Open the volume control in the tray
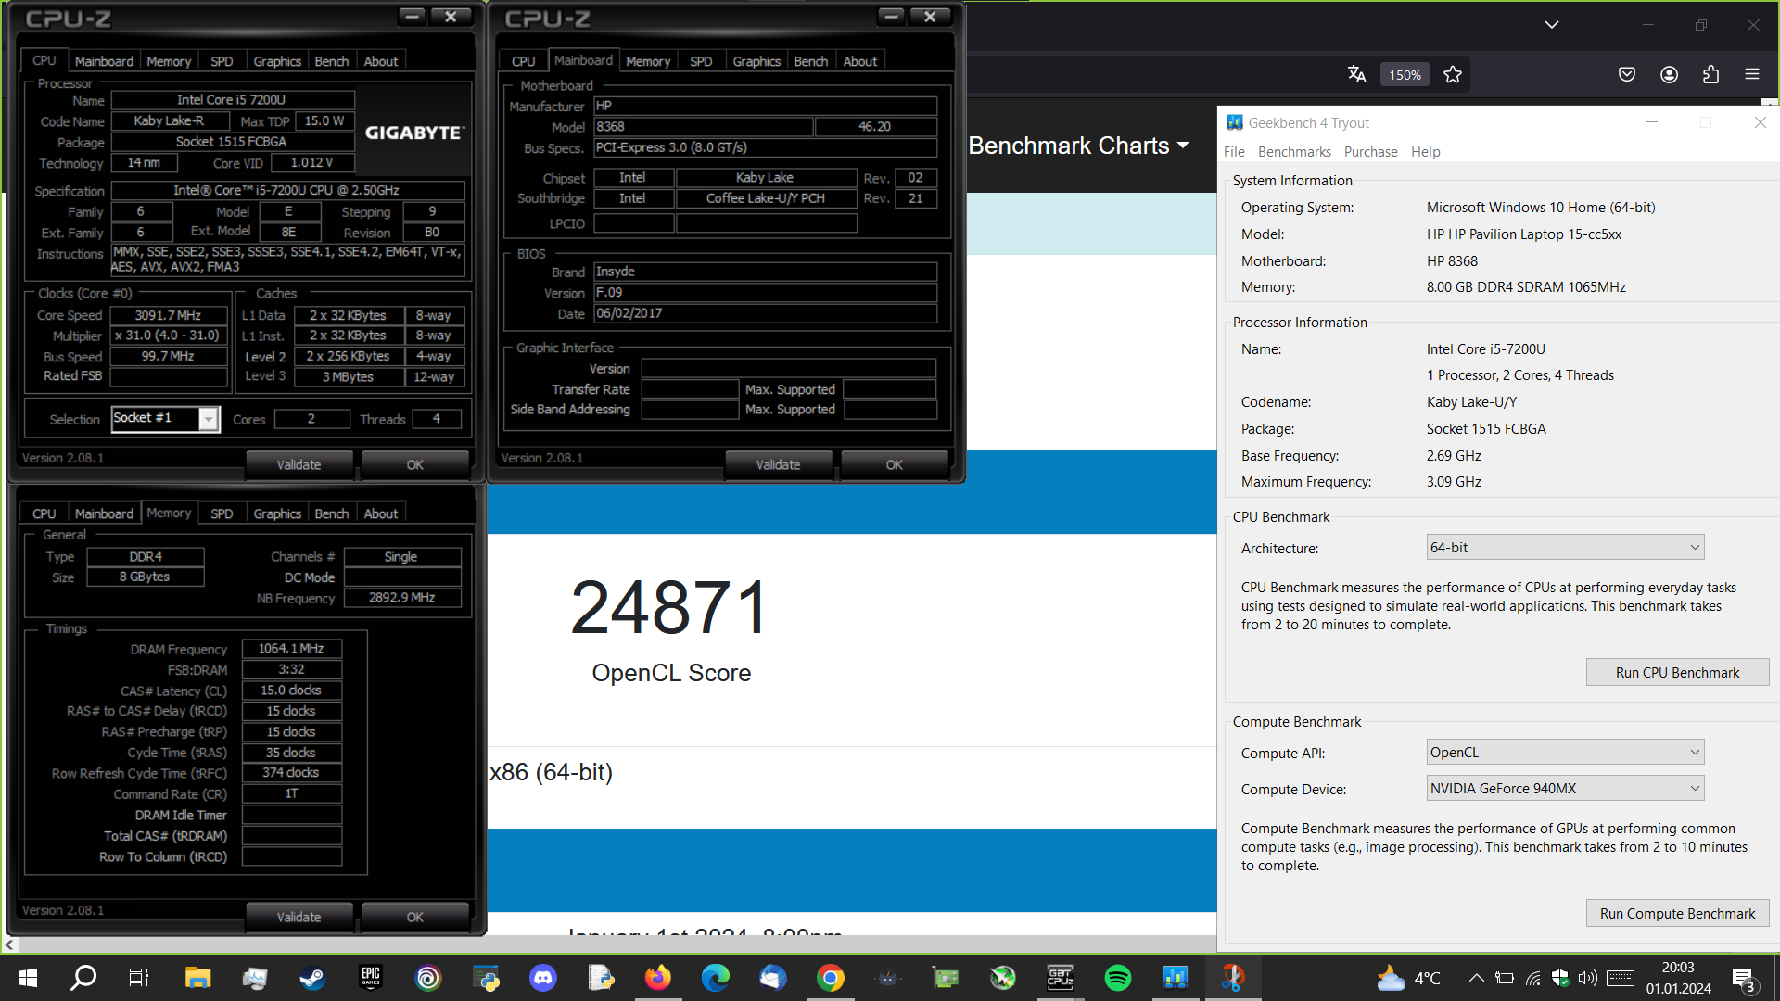 point(1588,978)
